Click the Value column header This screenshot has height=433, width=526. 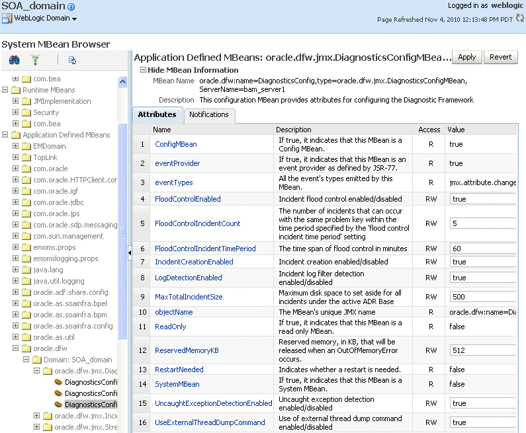click(x=456, y=130)
